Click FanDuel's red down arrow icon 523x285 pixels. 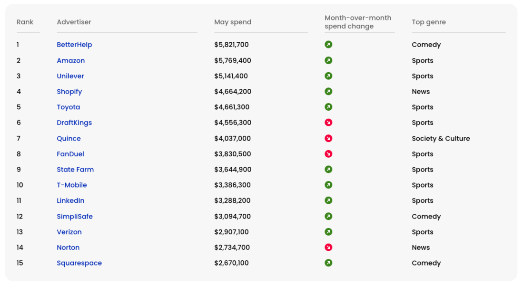point(328,154)
